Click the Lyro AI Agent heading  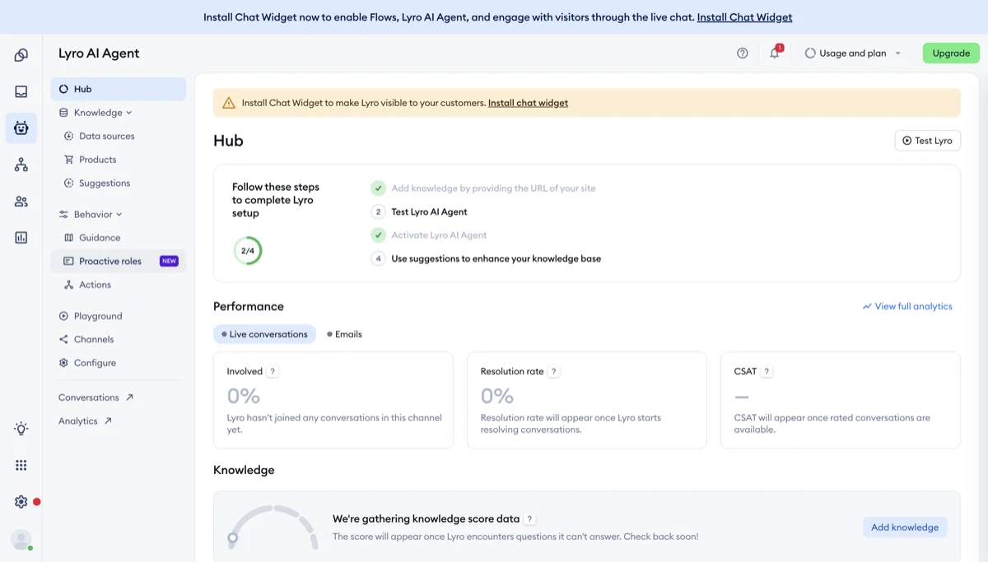[x=99, y=53]
